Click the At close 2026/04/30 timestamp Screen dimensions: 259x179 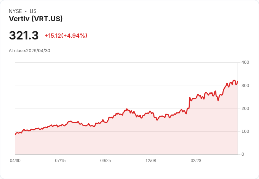click(30, 51)
